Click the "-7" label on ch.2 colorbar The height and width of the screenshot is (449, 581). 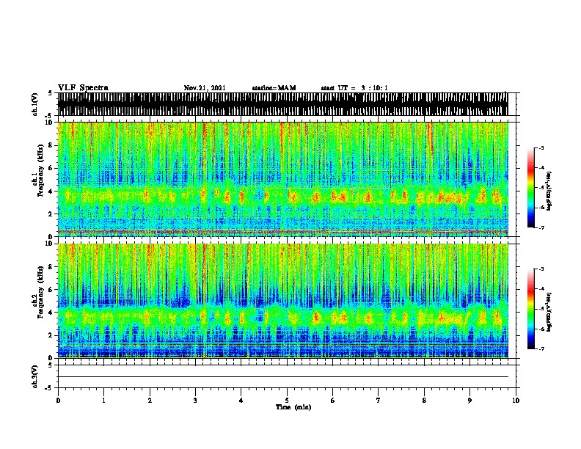(541, 348)
